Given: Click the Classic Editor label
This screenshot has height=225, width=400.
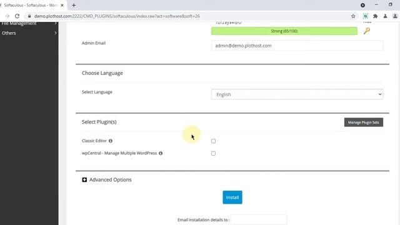Looking at the screenshot, I should pos(94,141).
